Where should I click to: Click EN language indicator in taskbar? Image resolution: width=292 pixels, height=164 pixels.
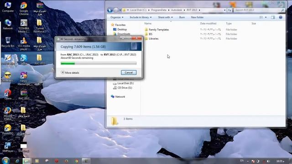click(242, 161)
